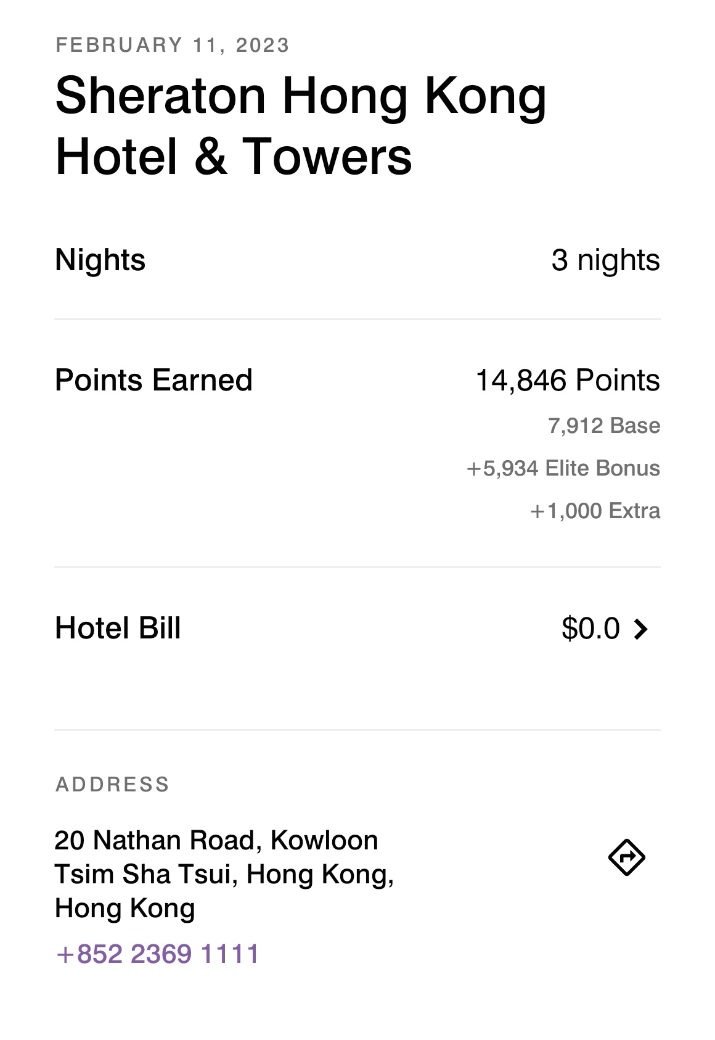Select 7,912 Base points line

[604, 426]
